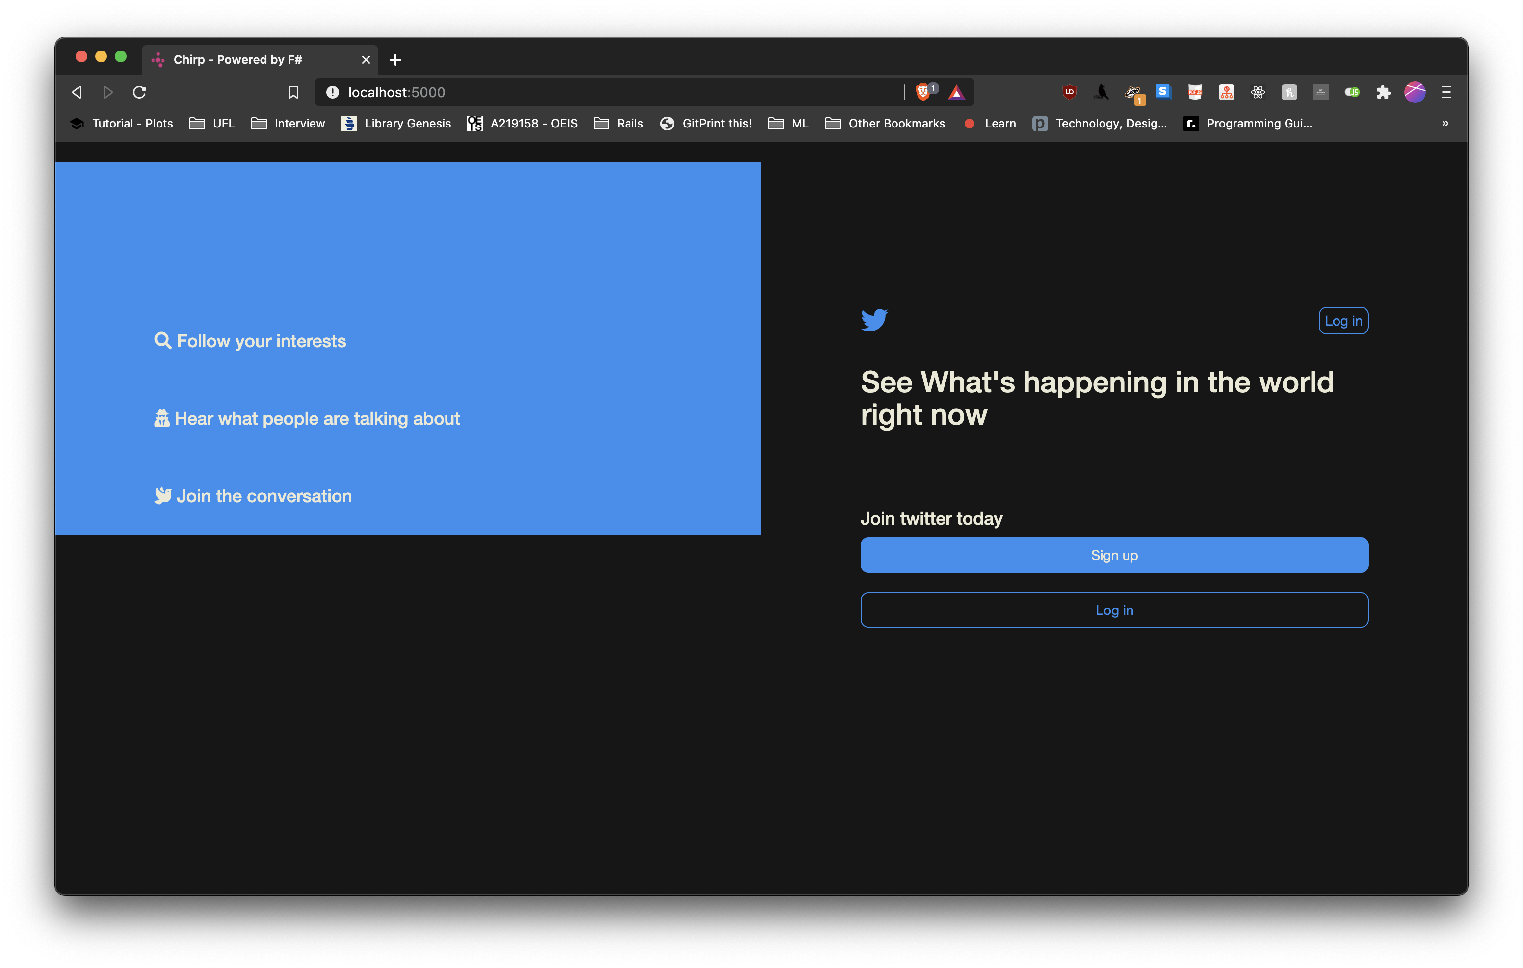Click the site security info icon
Image resolution: width=1523 pixels, height=968 pixels.
point(332,92)
